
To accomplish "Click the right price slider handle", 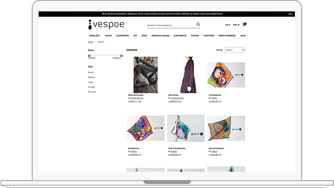I will point(121,56).
